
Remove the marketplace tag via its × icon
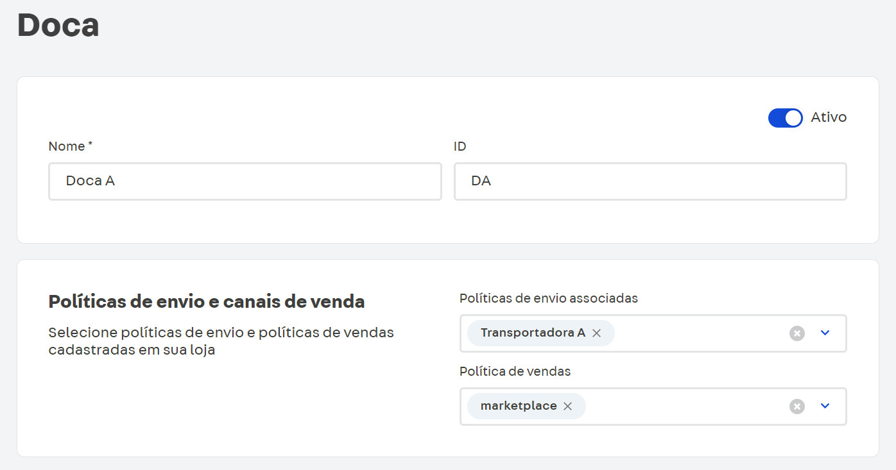pos(567,406)
